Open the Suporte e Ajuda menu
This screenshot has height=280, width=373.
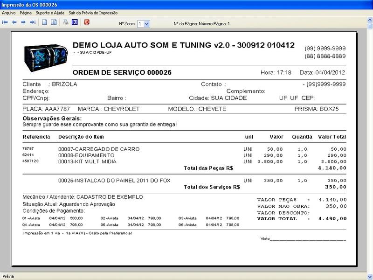50,13
